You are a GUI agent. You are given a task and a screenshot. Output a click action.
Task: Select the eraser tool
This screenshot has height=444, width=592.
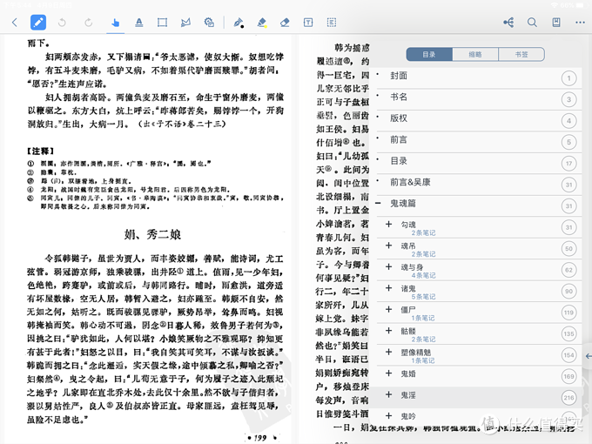[x=285, y=23]
